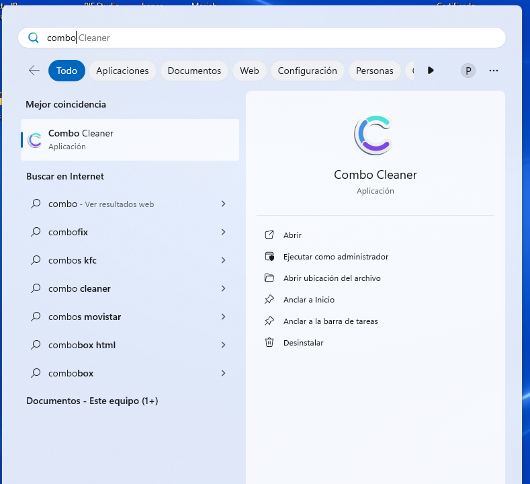Open the three-dot options menu

click(x=494, y=71)
